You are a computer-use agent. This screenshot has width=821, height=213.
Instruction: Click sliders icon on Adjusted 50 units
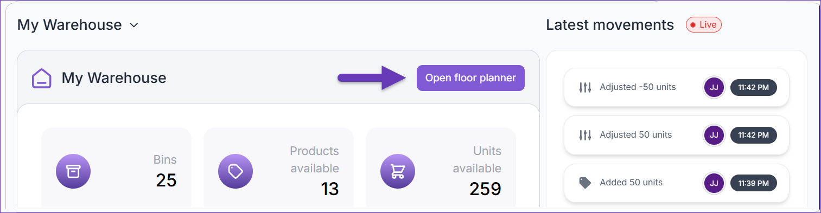[585, 135]
